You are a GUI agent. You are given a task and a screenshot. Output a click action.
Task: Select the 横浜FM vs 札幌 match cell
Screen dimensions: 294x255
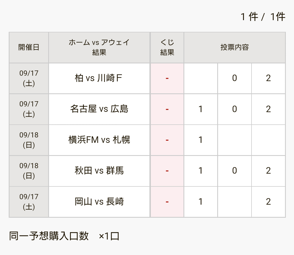99,140
